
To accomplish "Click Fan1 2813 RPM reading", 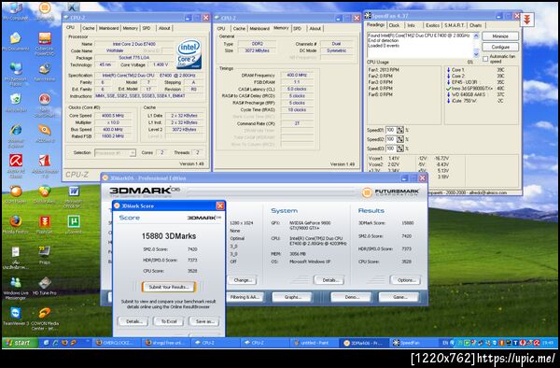I will [x=384, y=70].
